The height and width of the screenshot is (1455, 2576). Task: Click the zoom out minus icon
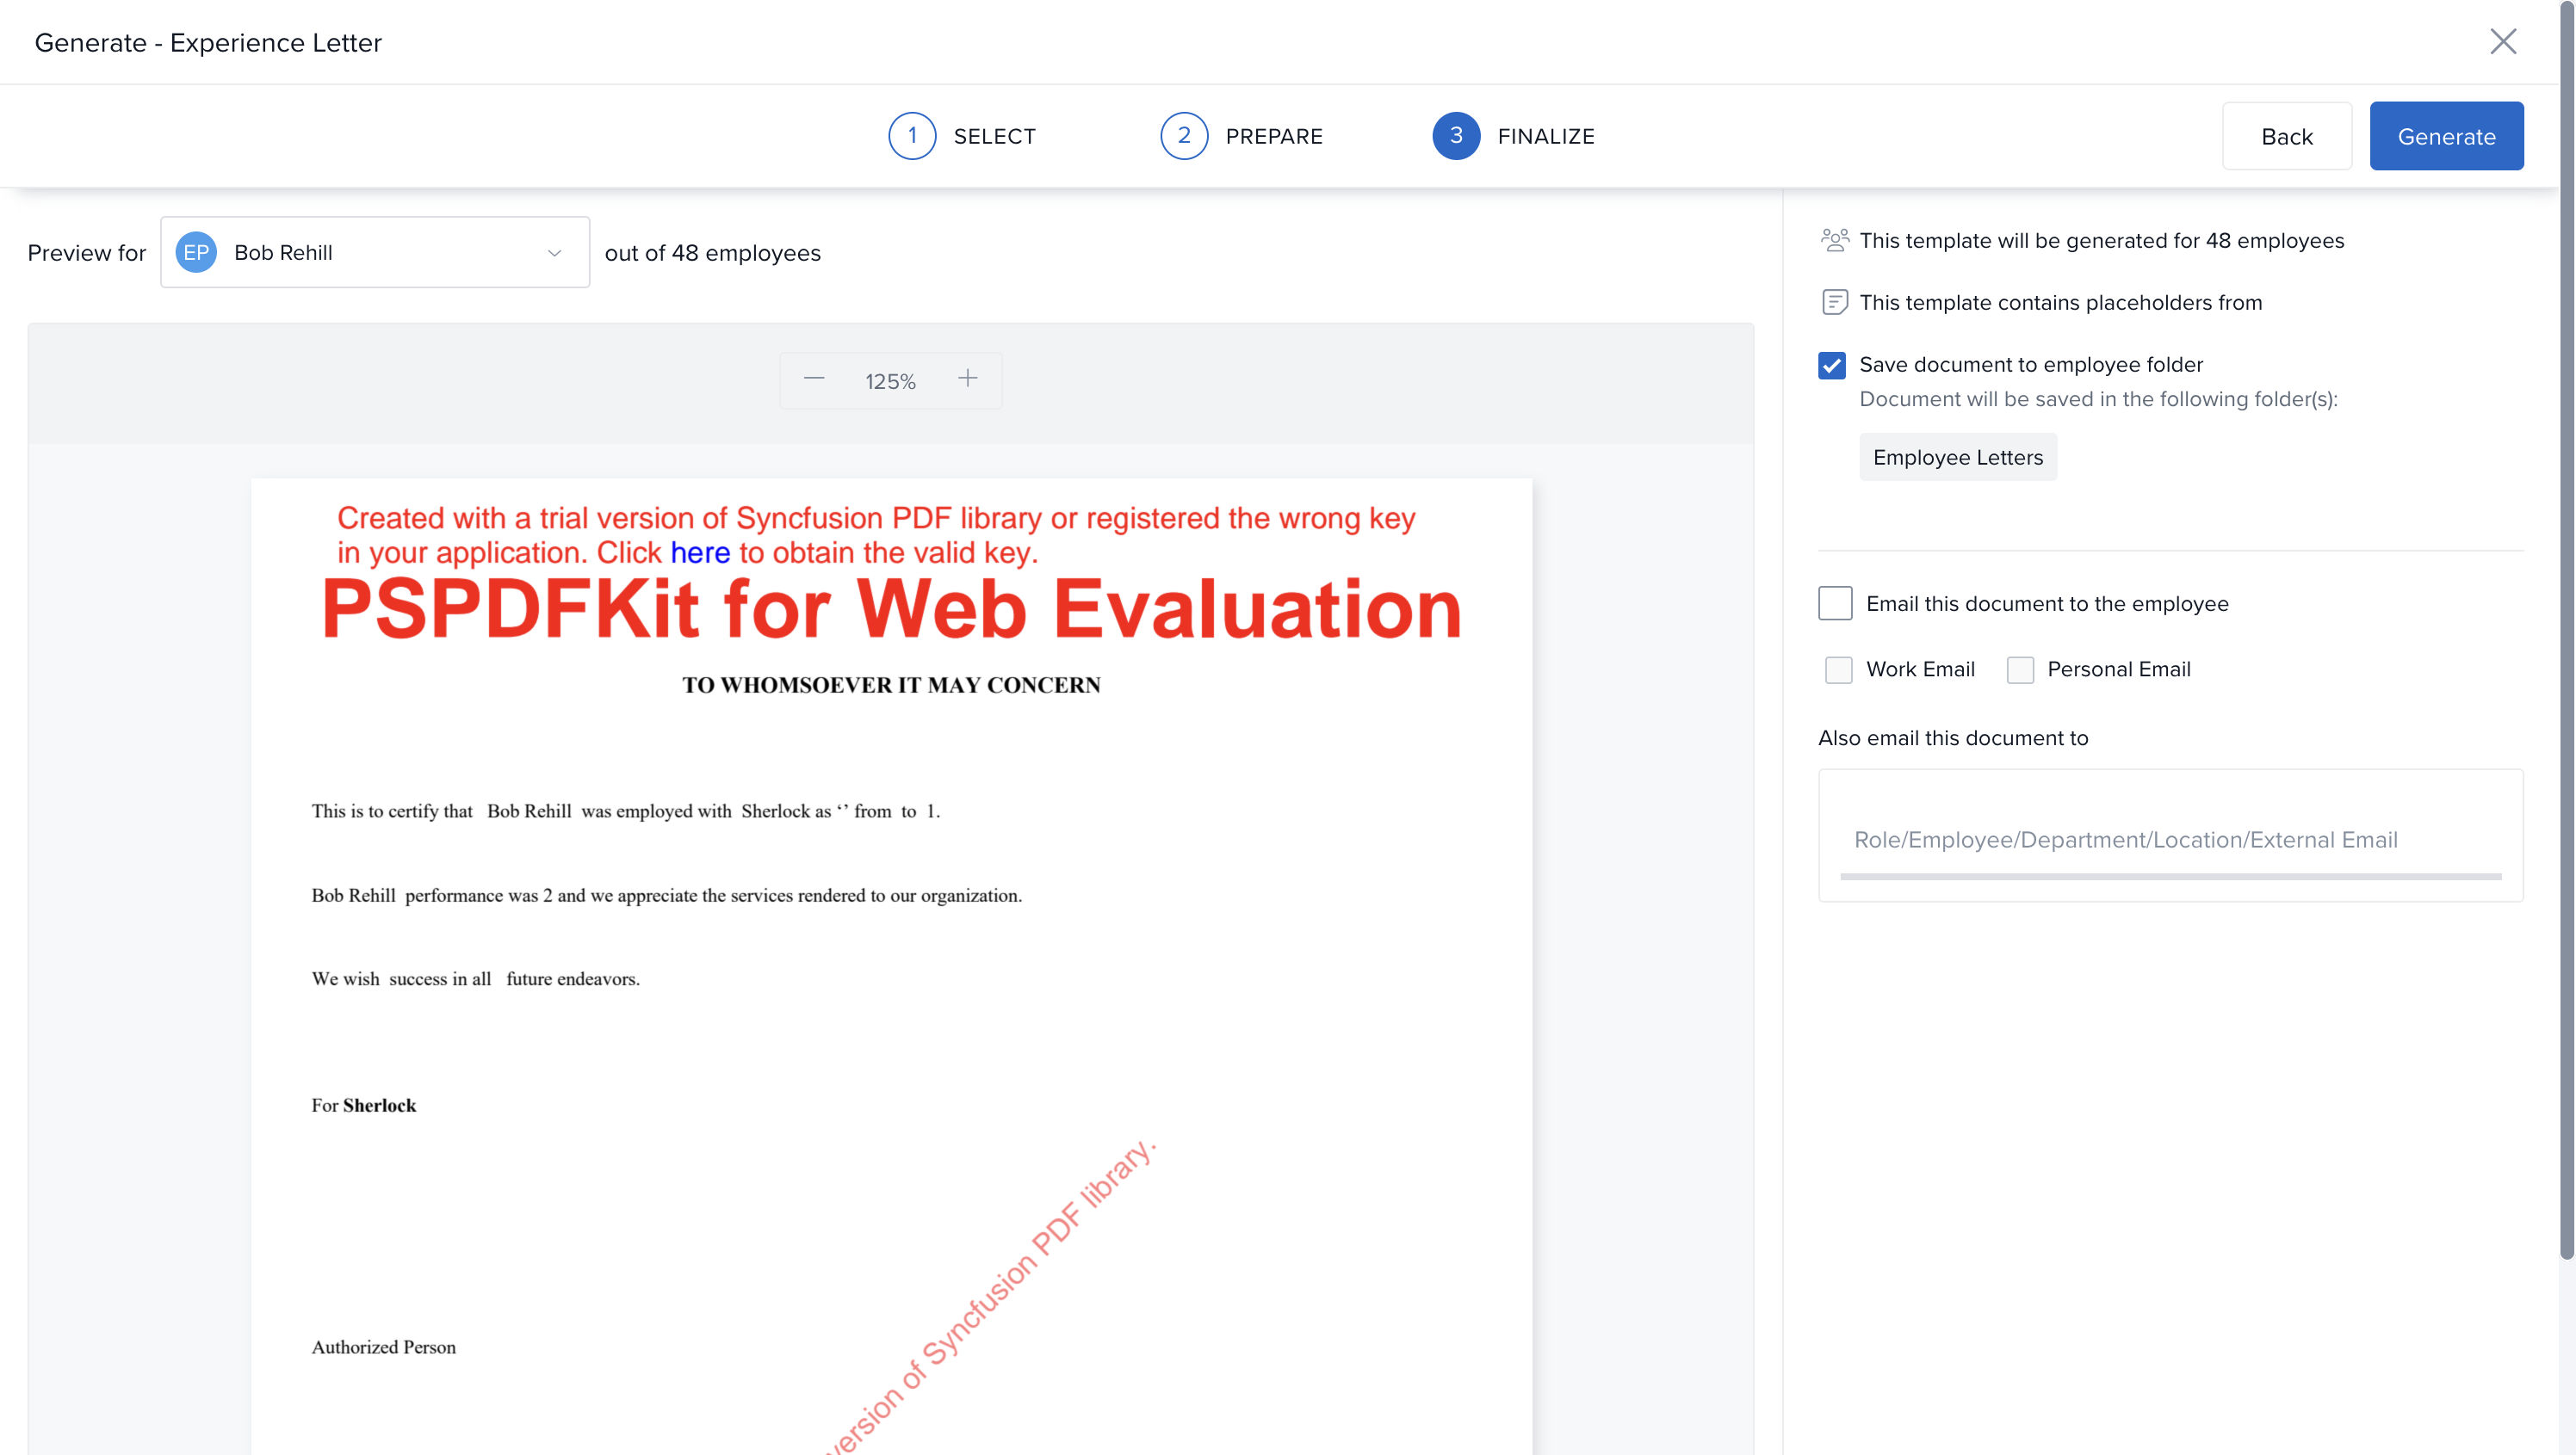point(814,379)
